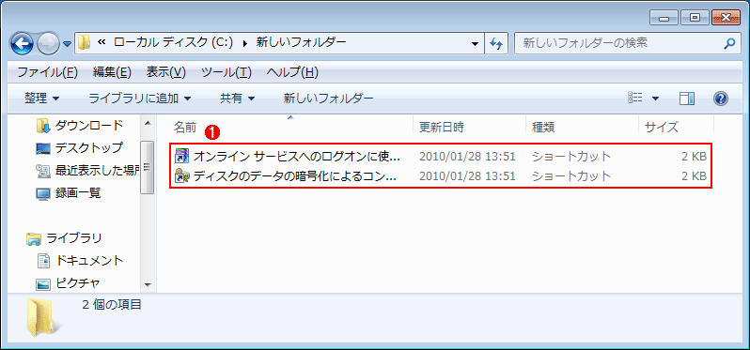Click navigation pane scrollbar up arrow
The image size is (750, 350).
(x=148, y=123)
